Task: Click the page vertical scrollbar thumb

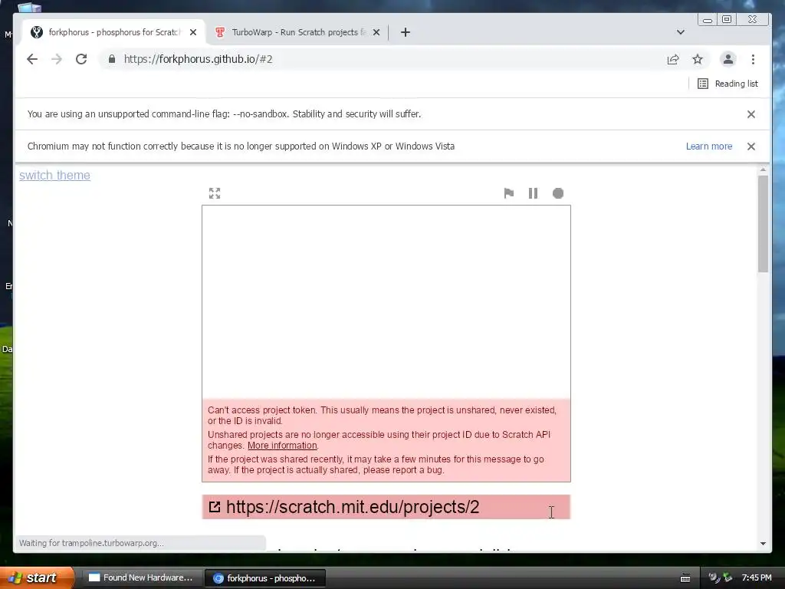Action: click(x=763, y=224)
